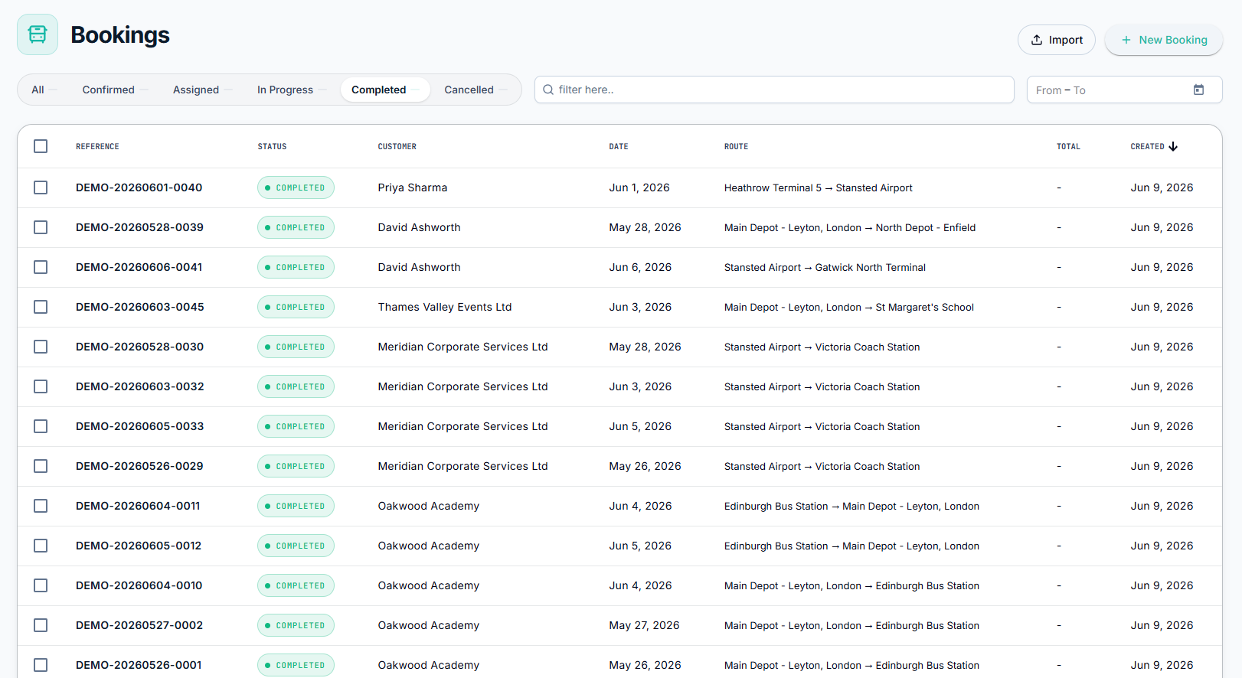Image resolution: width=1242 pixels, height=678 pixels.
Task: Check the row DEMO-20260526-0029 checkbox
Action: 41,466
